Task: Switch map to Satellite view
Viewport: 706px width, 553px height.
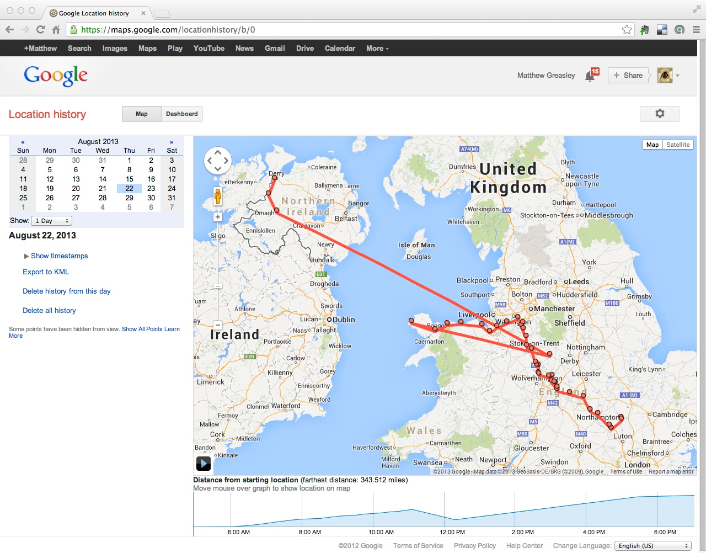Action: coord(678,145)
